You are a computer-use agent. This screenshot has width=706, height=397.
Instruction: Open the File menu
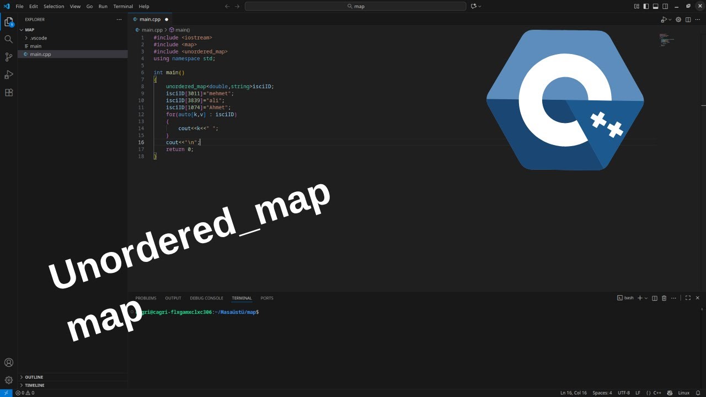click(19, 6)
